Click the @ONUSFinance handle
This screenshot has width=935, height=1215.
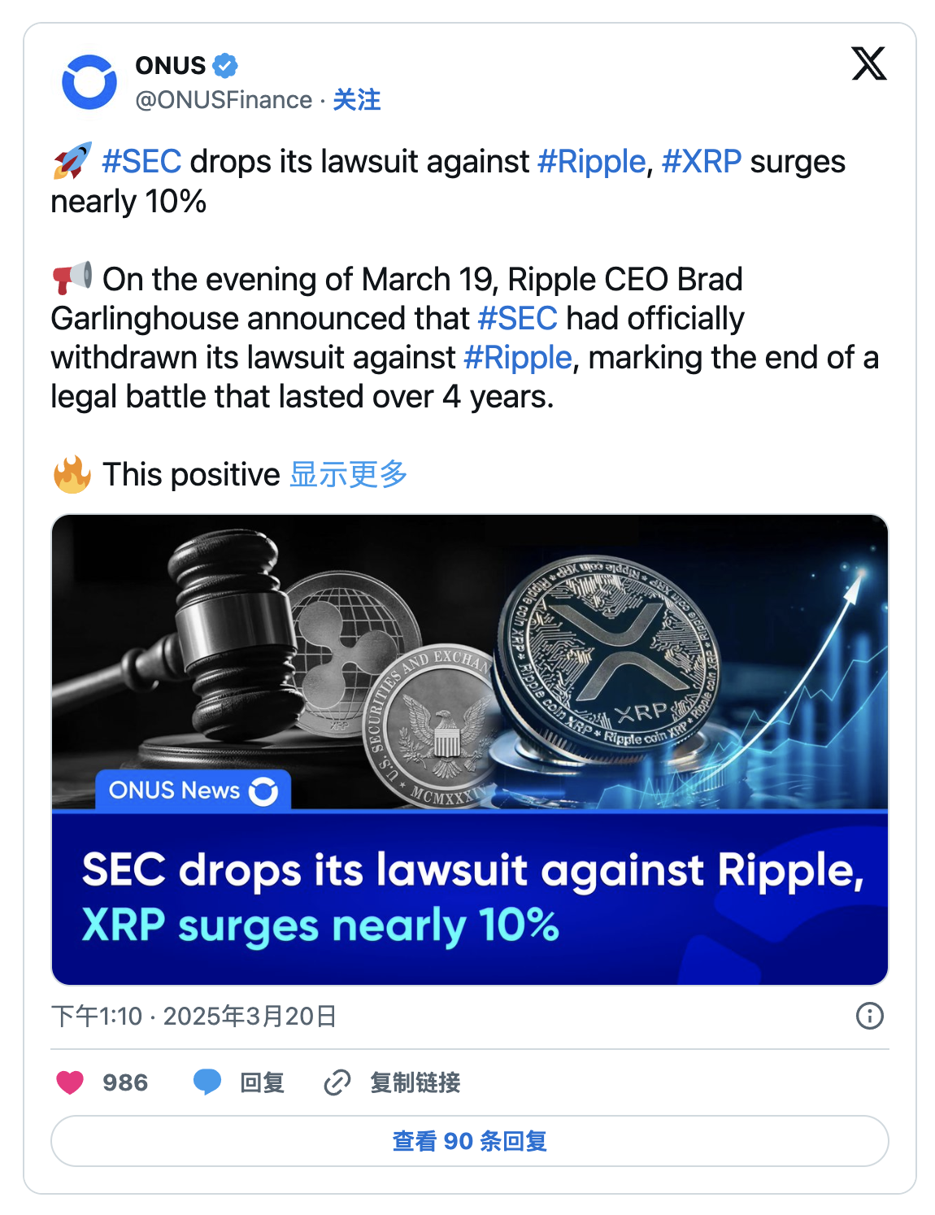(224, 100)
